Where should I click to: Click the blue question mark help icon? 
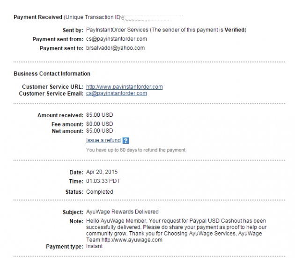coord(125,141)
